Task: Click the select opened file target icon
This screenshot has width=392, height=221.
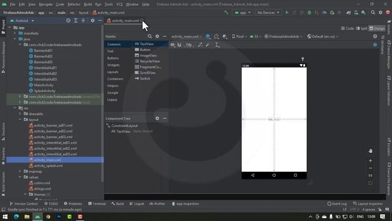Action: [x=68, y=20]
